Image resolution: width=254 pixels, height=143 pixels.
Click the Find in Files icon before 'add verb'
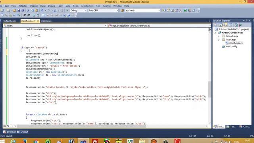click(x=122, y=10)
